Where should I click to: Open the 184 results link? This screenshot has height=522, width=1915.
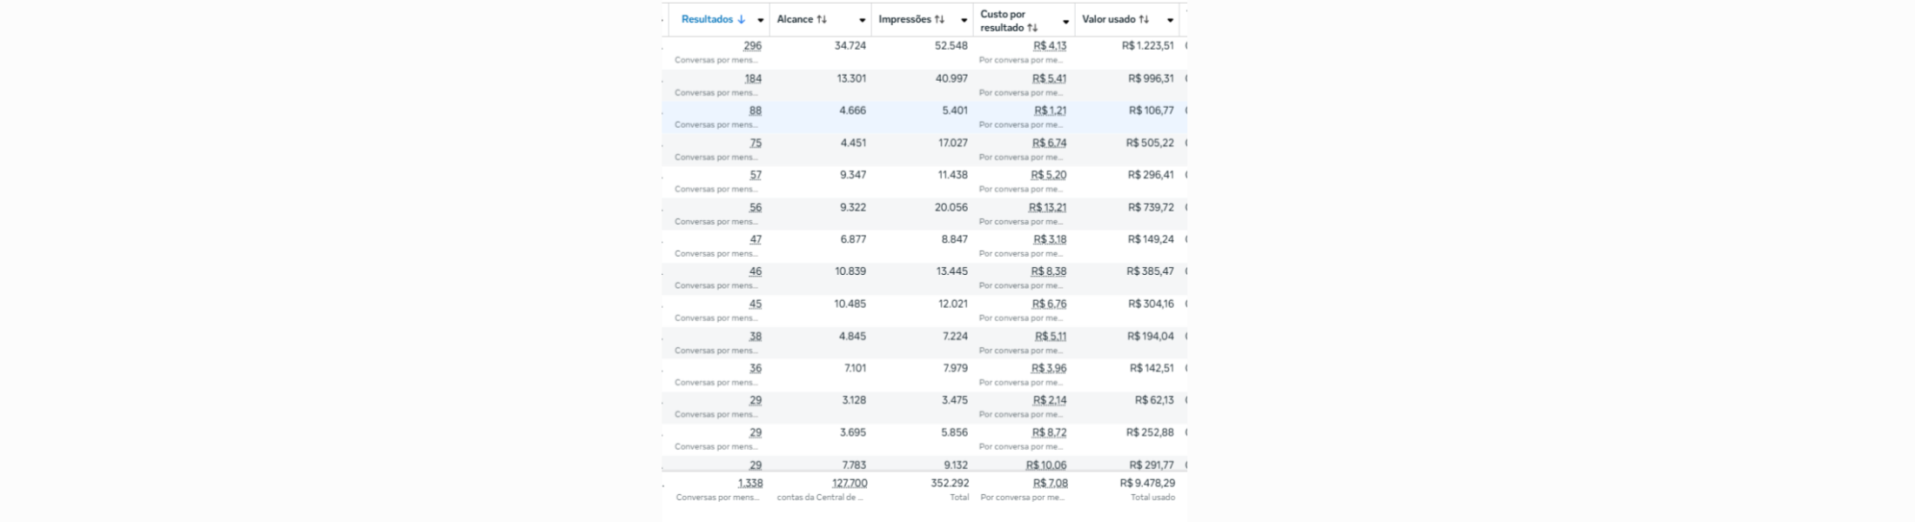tap(752, 78)
